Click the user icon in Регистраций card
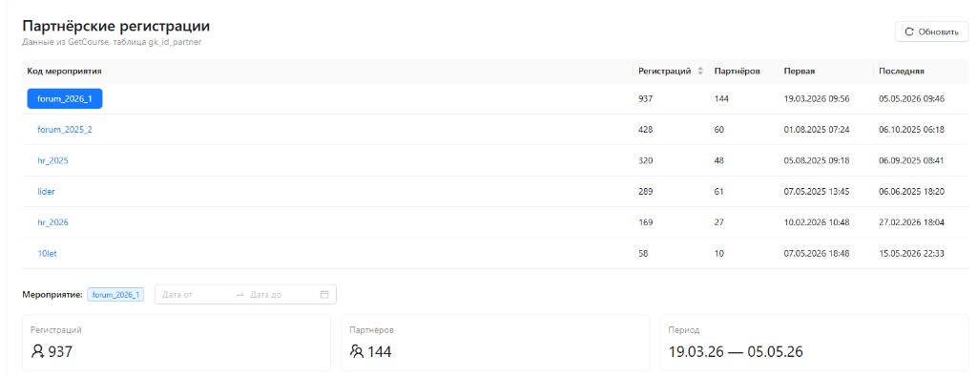Viewport: 977px width, 377px height. point(37,351)
